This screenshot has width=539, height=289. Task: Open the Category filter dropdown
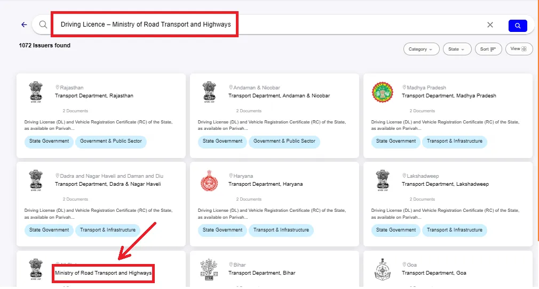coord(421,49)
